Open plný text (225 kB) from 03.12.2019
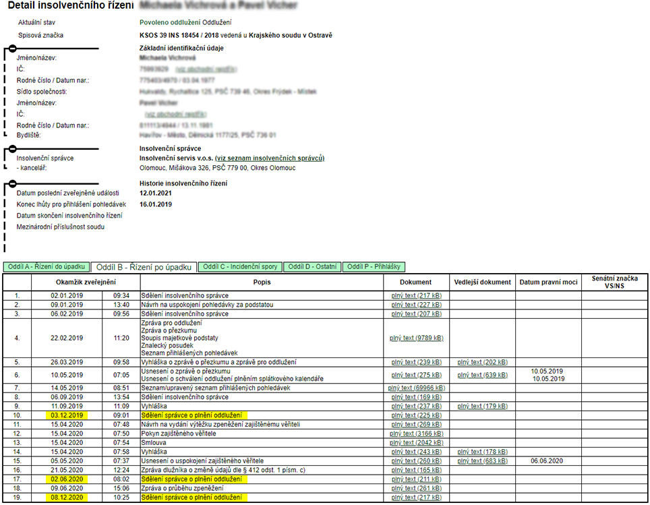The image size is (650, 505). 416,415
